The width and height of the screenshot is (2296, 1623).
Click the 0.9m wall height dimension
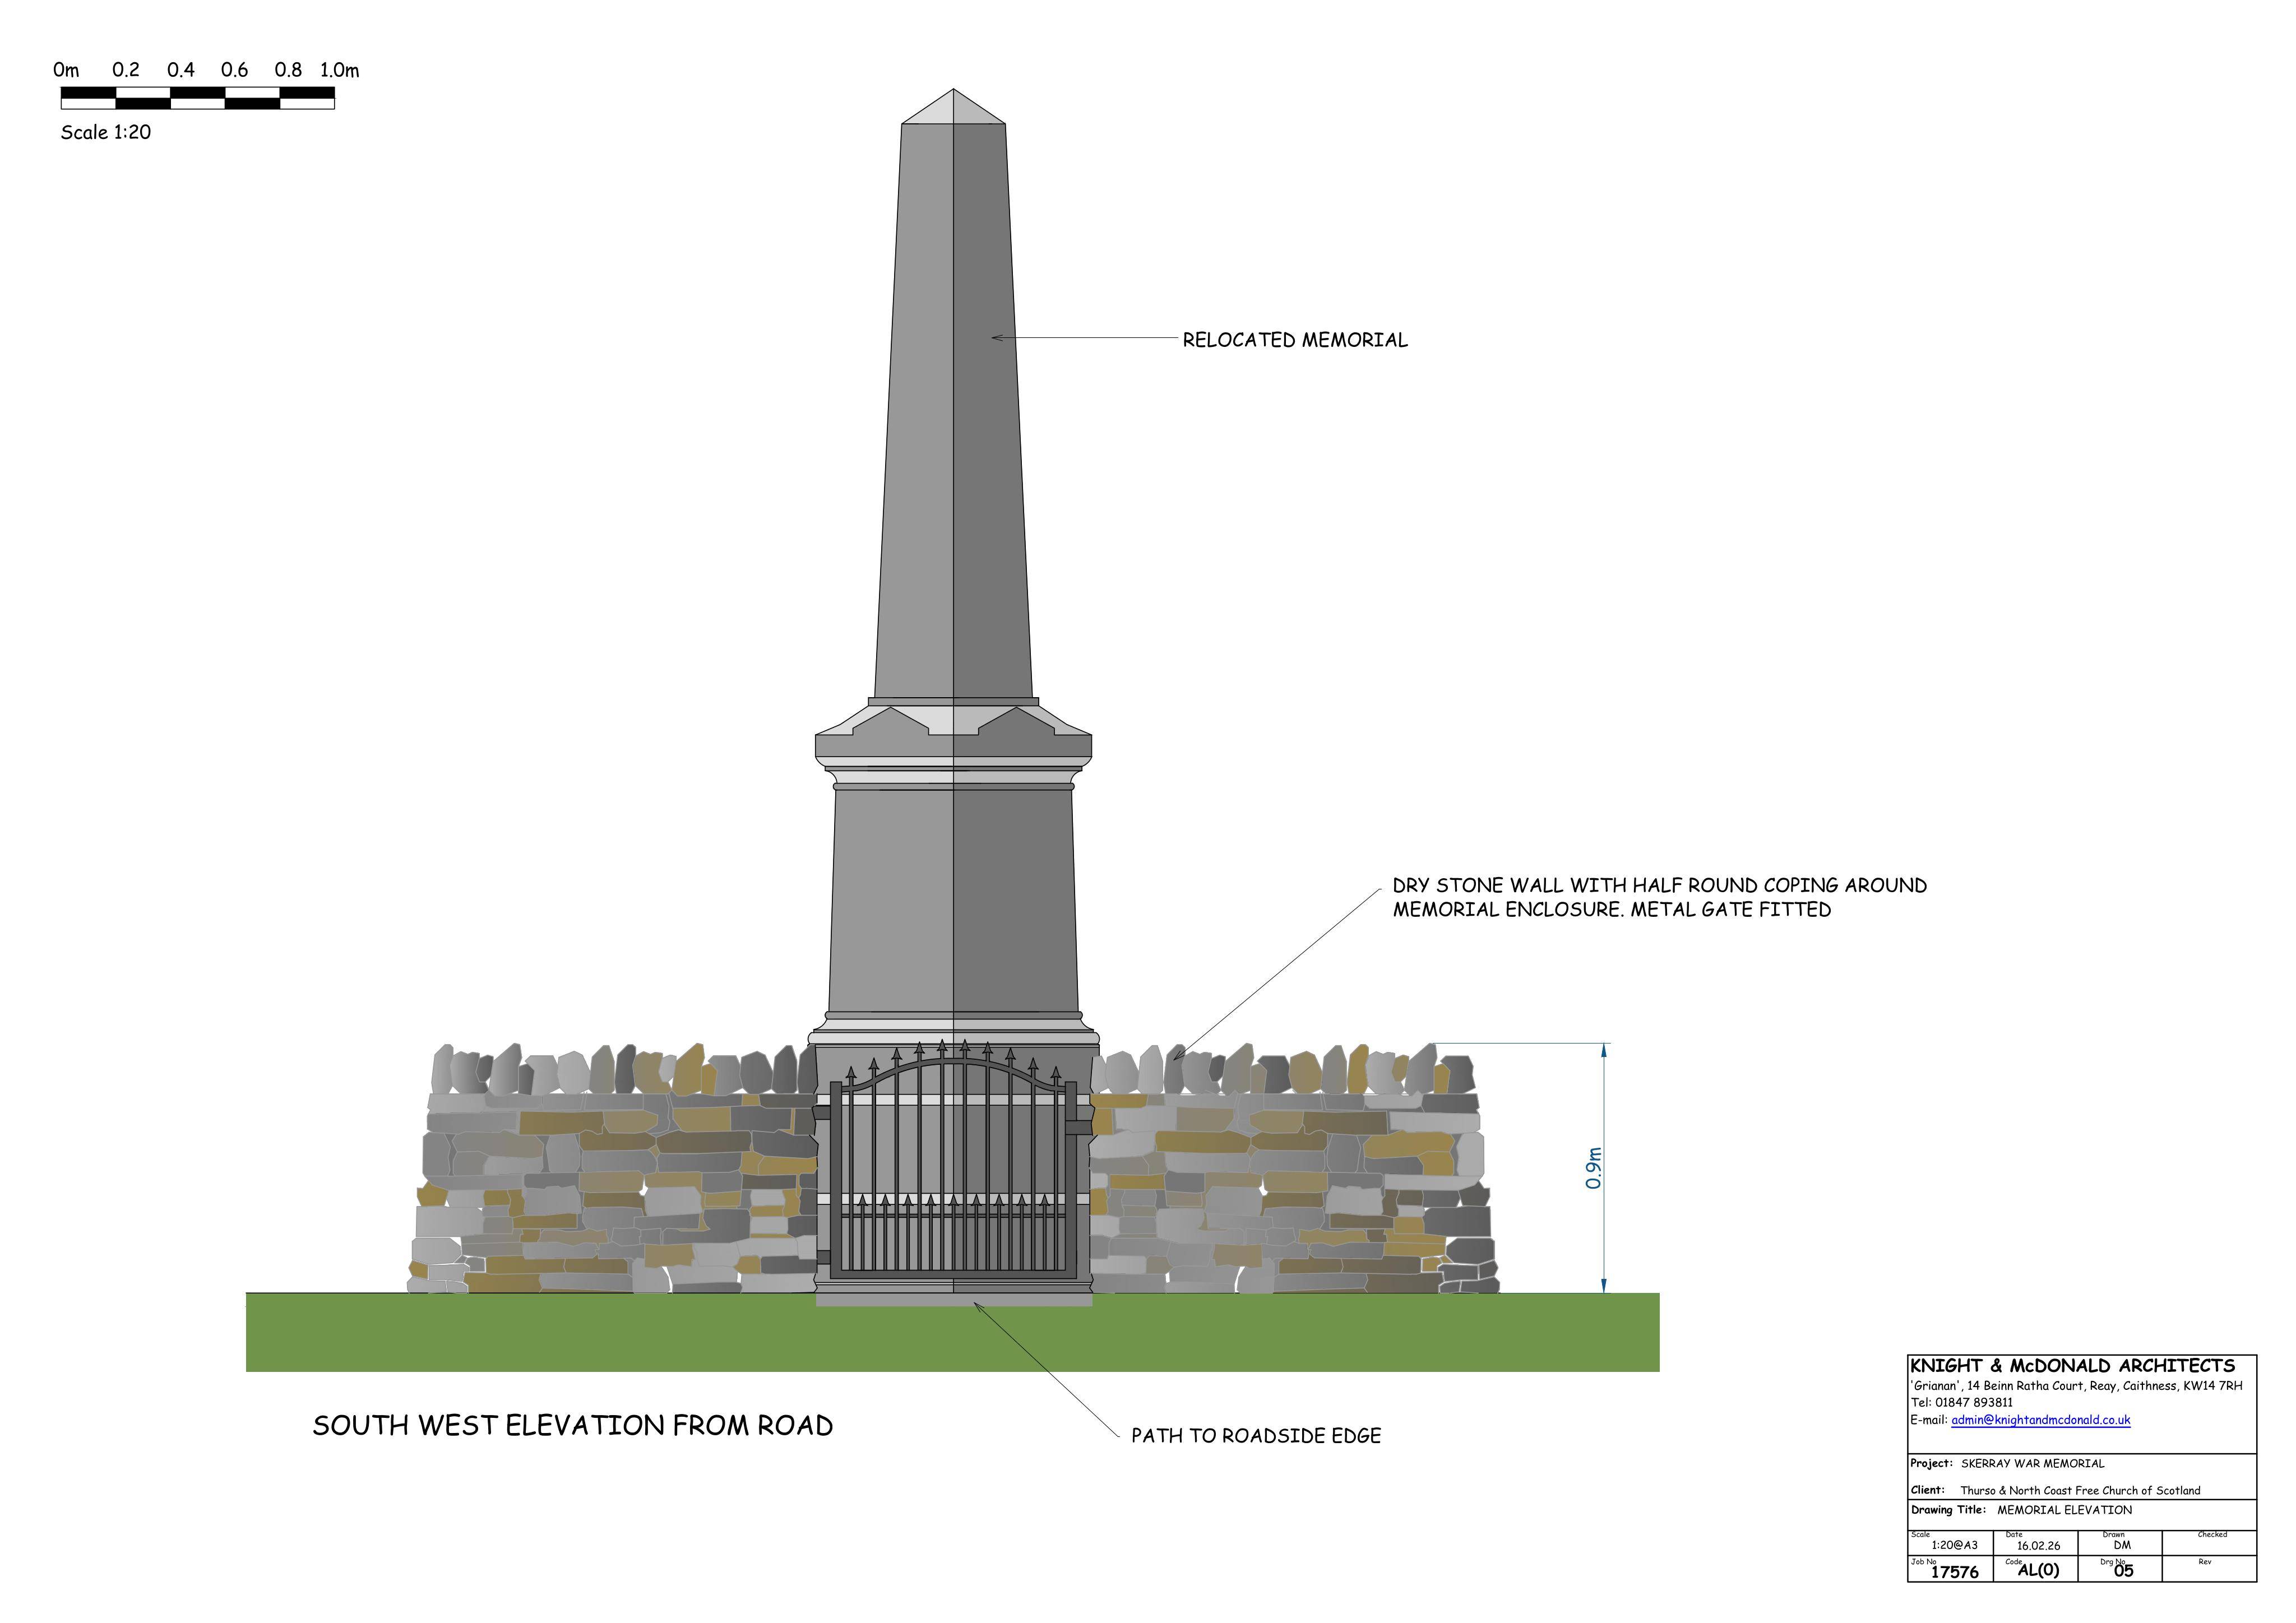pos(1594,1168)
